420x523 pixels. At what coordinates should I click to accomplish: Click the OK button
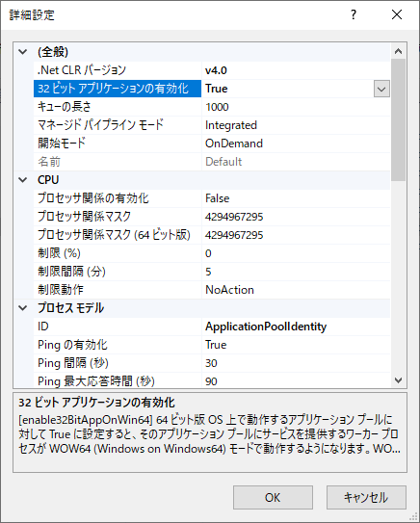click(273, 497)
